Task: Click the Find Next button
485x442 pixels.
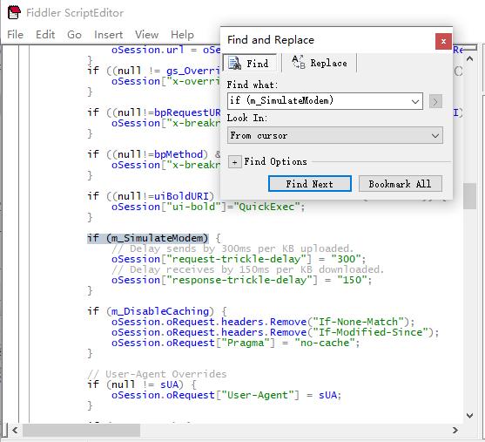Action: click(x=310, y=184)
